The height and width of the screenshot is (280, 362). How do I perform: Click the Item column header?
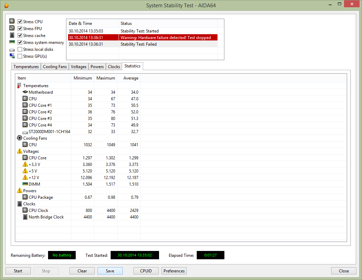pyautogui.click(x=43, y=78)
